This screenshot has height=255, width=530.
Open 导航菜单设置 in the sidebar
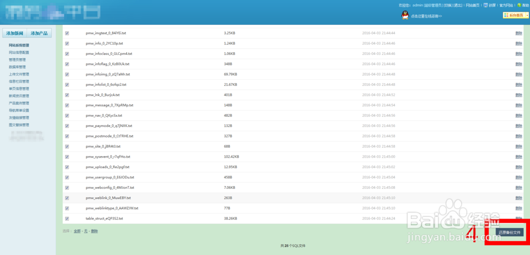(19, 110)
